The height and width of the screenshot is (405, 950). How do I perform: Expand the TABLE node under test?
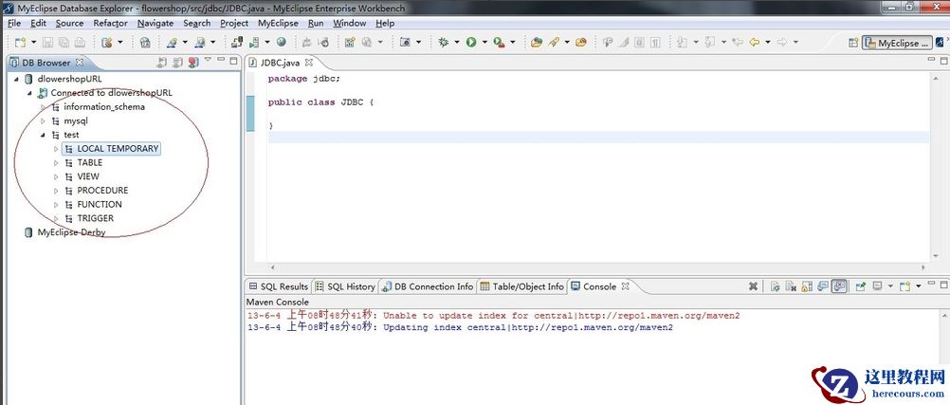point(56,163)
